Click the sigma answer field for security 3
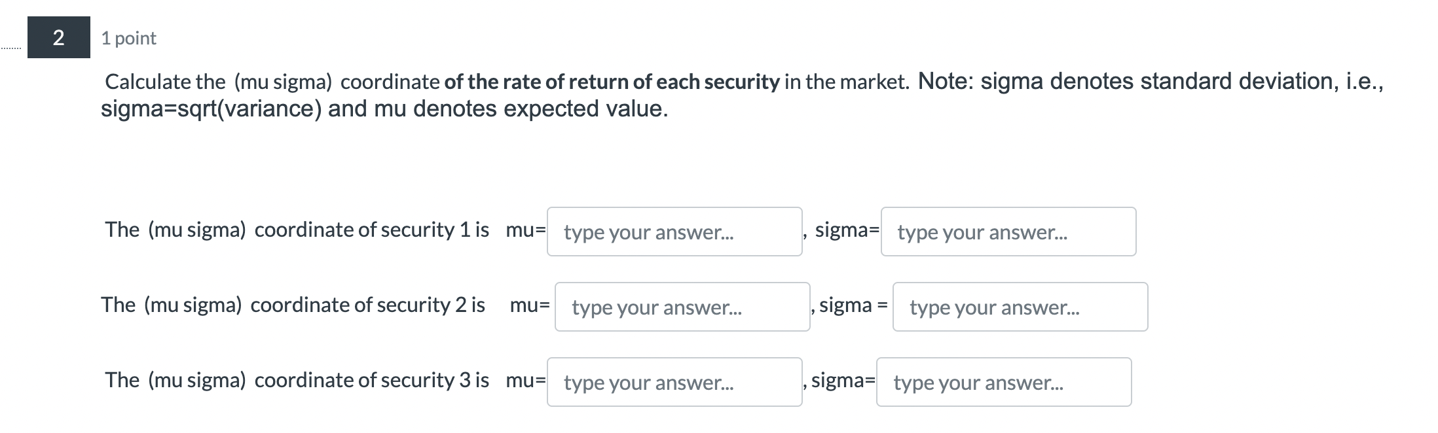Image resolution: width=1438 pixels, height=433 pixels. pos(1005,382)
